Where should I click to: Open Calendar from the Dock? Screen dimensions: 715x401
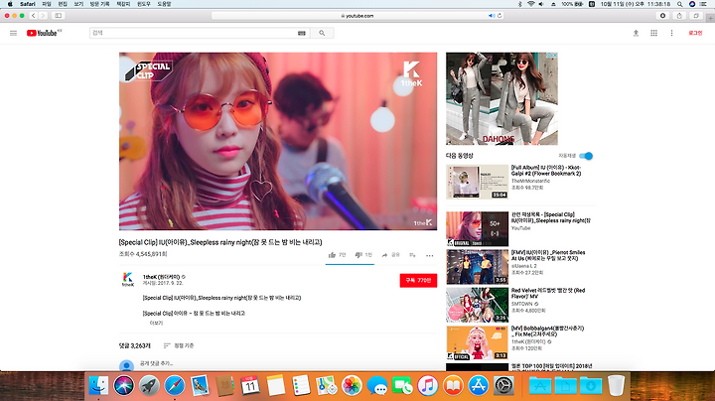(250, 386)
